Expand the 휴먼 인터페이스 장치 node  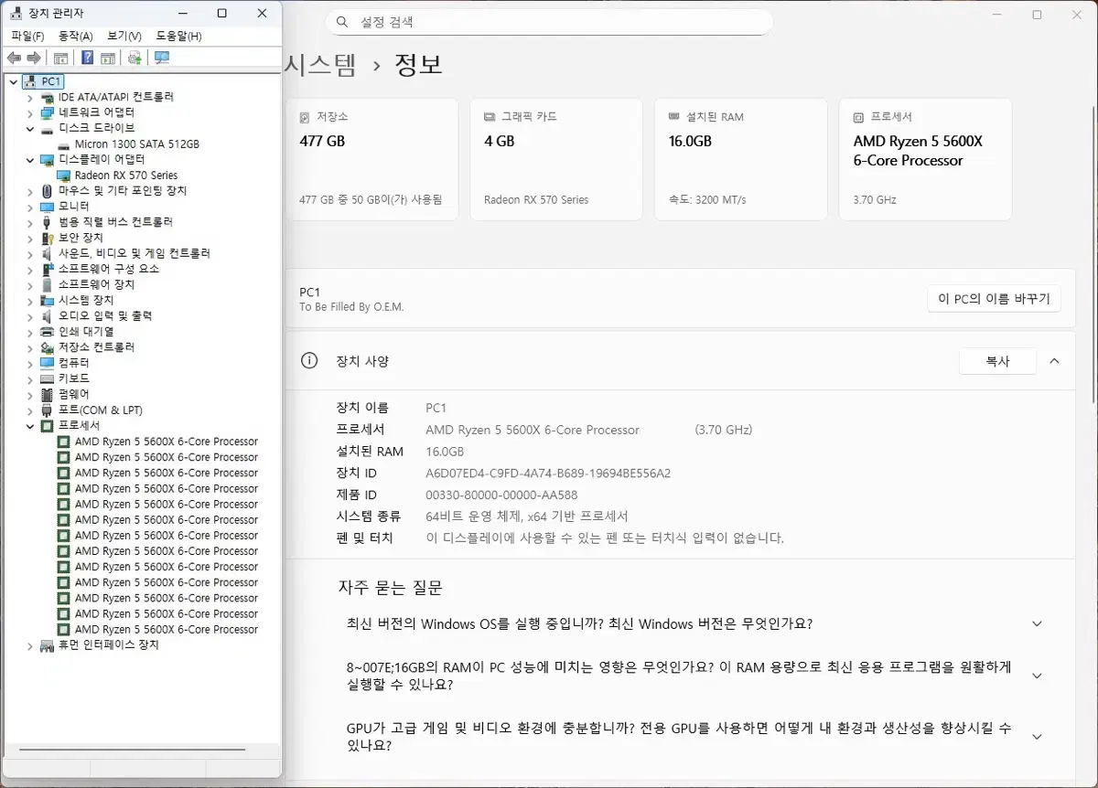point(30,645)
